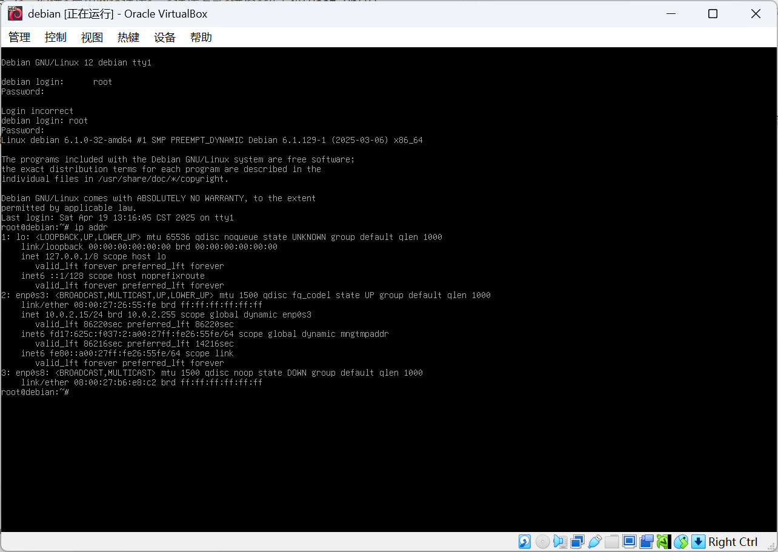Image resolution: width=778 pixels, height=552 pixels.
Task: Click the 'link/ether 08:00:27:26:55:fe' line
Action: (x=142, y=305)
